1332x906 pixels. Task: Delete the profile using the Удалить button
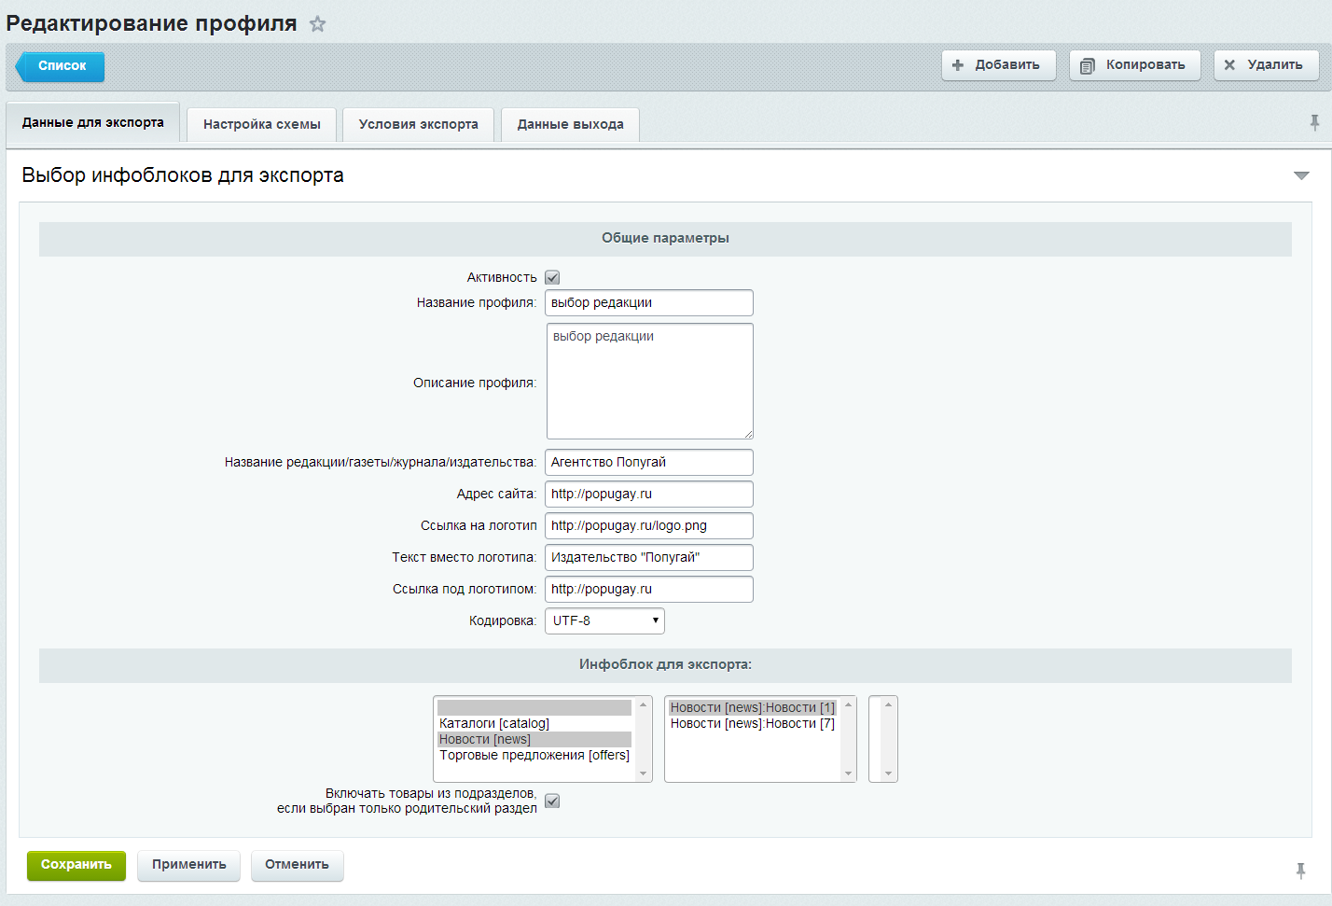(x=1265, y=65)
